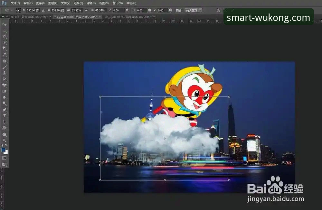Click the transform box center reference point

click(x=165, y=139)
